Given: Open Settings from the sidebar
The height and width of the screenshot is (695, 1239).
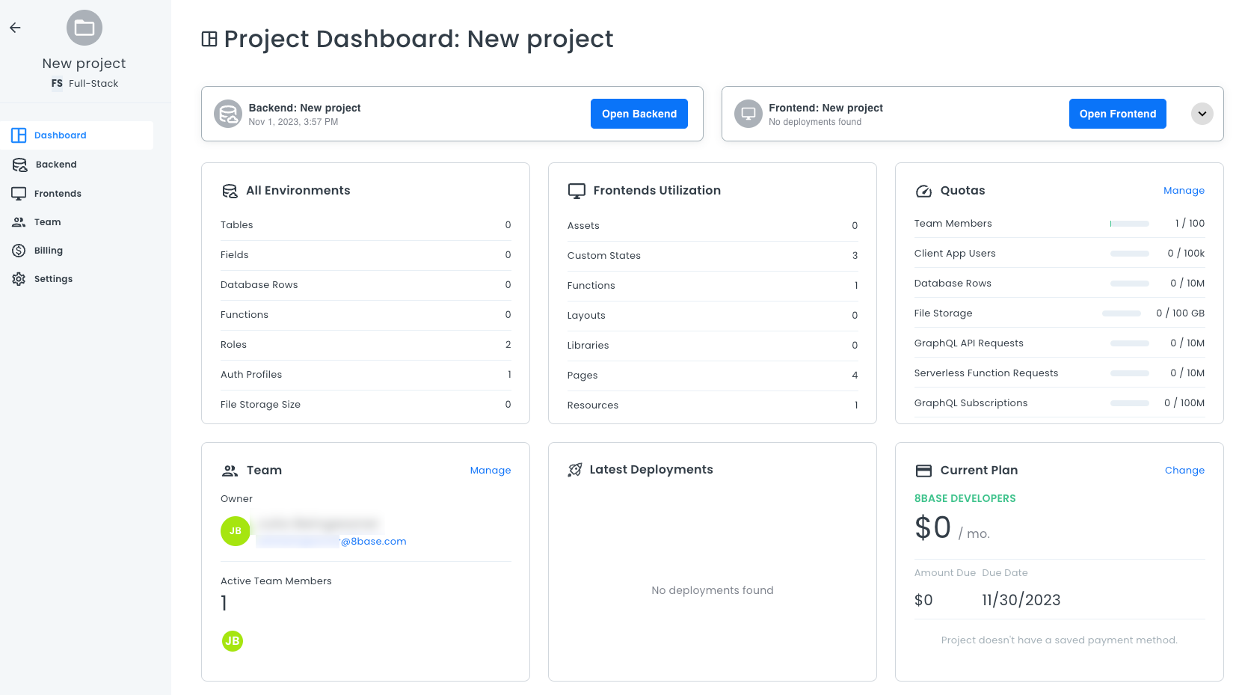Looking at the screenshot, I should tap(53, 279).
